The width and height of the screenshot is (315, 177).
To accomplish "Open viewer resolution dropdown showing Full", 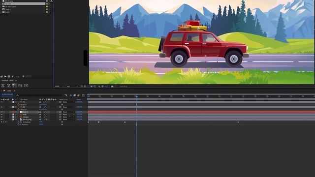I will pos(72,87).
